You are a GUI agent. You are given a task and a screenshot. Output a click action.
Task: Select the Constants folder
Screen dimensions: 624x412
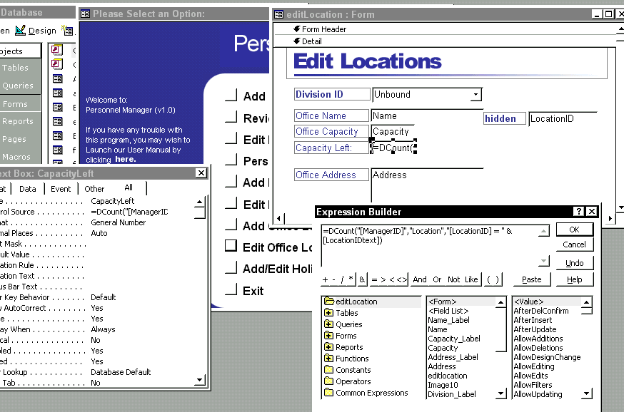click(348, 370)
